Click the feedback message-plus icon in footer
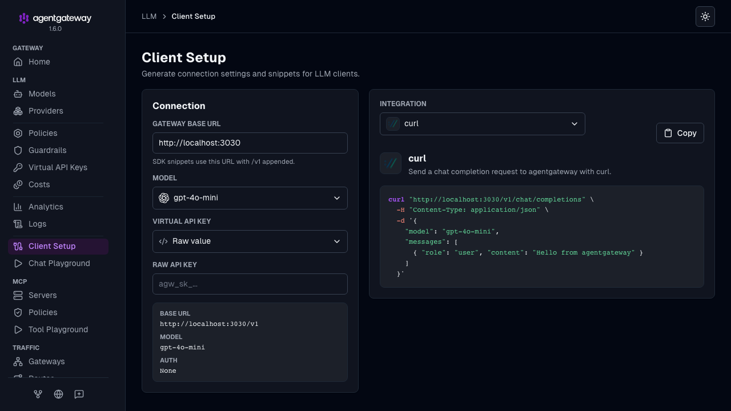The image size is (731, 411). [x=79, y=394]
